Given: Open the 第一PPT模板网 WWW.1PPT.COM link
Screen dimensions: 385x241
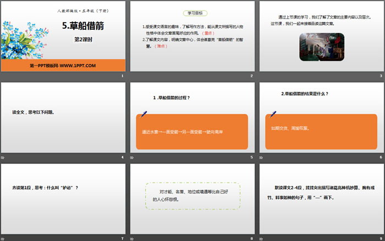Looking at the screenshot, I should pyautogui.click(x=63, y=65).
